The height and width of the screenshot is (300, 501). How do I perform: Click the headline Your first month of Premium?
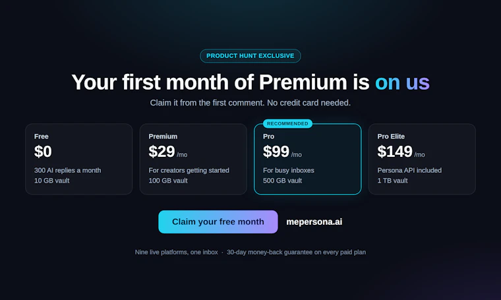coord(209,82)
